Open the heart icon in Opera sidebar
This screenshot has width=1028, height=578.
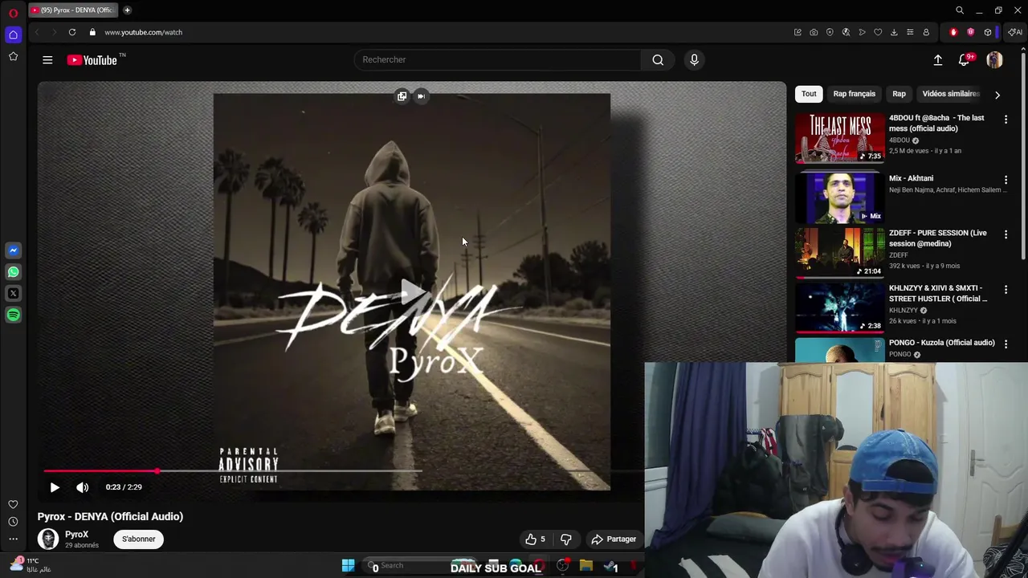click(x=13, y=504)
